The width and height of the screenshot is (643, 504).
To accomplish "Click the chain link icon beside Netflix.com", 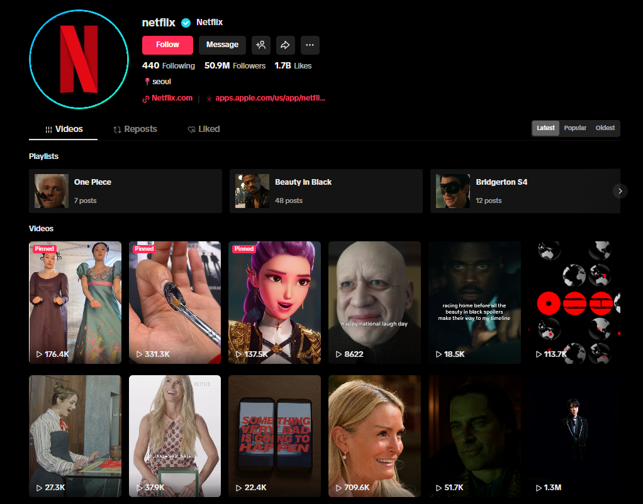I will coord(145,99).
